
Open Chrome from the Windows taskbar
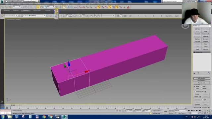point(44,117)
